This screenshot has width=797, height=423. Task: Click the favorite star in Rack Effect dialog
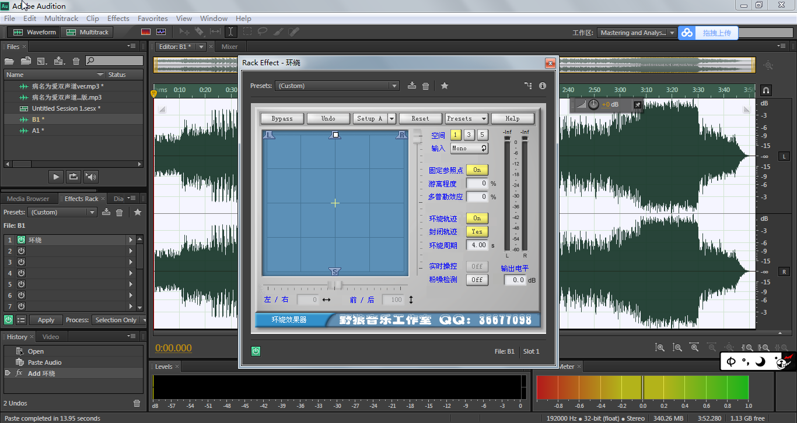[x=445, y=86]
